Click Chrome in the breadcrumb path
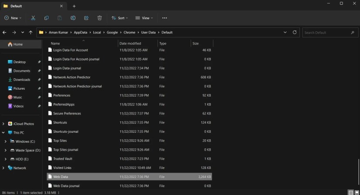The image size is (360, 195). point(129,32)
